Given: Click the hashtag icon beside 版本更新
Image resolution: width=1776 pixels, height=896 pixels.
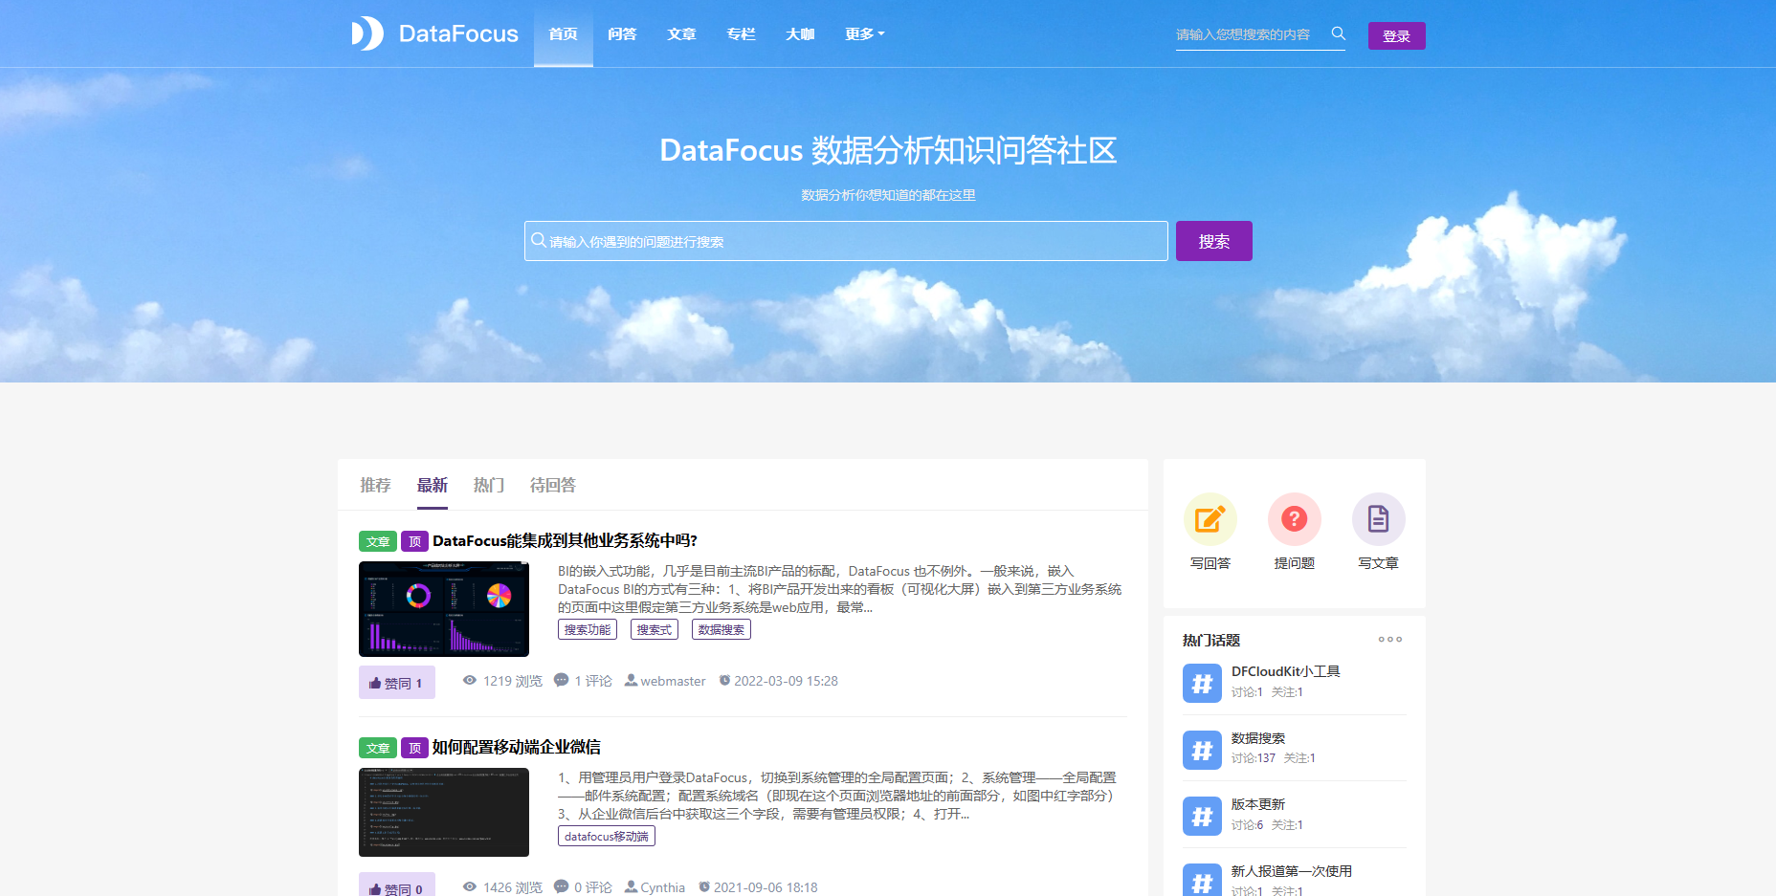Looking at the screenshot, I should coord(1202,816).
